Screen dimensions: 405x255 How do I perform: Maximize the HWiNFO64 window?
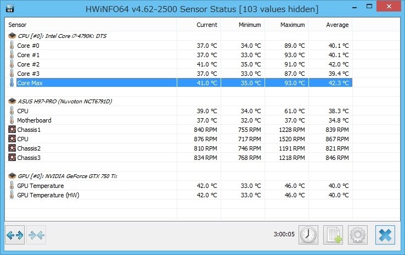(369, 7)
